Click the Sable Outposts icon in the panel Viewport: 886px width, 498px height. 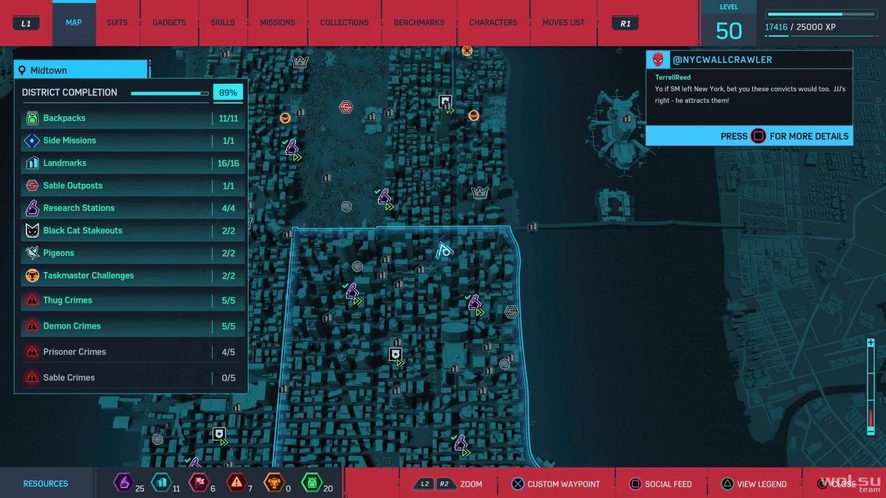32,185
